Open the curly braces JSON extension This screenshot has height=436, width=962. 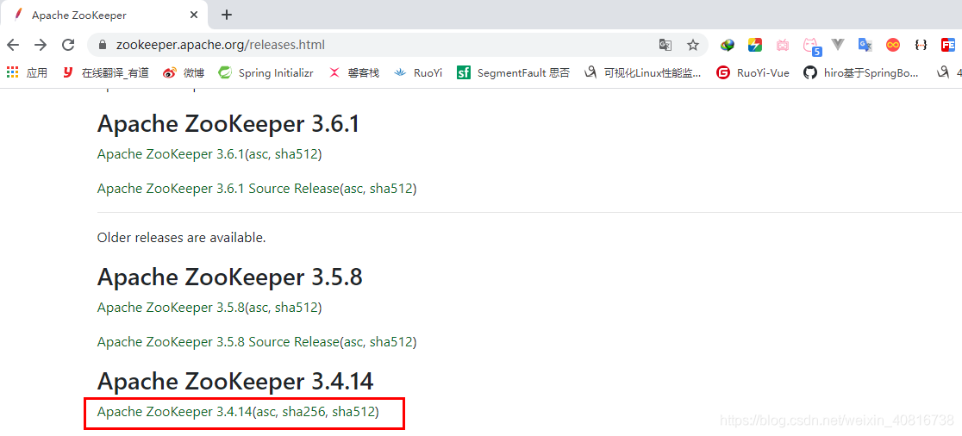click(x=921, y=45)
